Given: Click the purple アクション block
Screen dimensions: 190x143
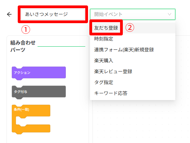Looking at the screenshot, I should pos(39,73).
